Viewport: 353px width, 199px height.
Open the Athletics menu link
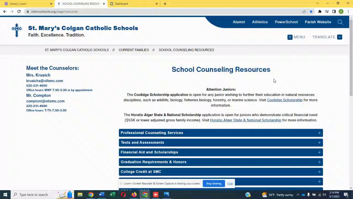coord(260,22)
